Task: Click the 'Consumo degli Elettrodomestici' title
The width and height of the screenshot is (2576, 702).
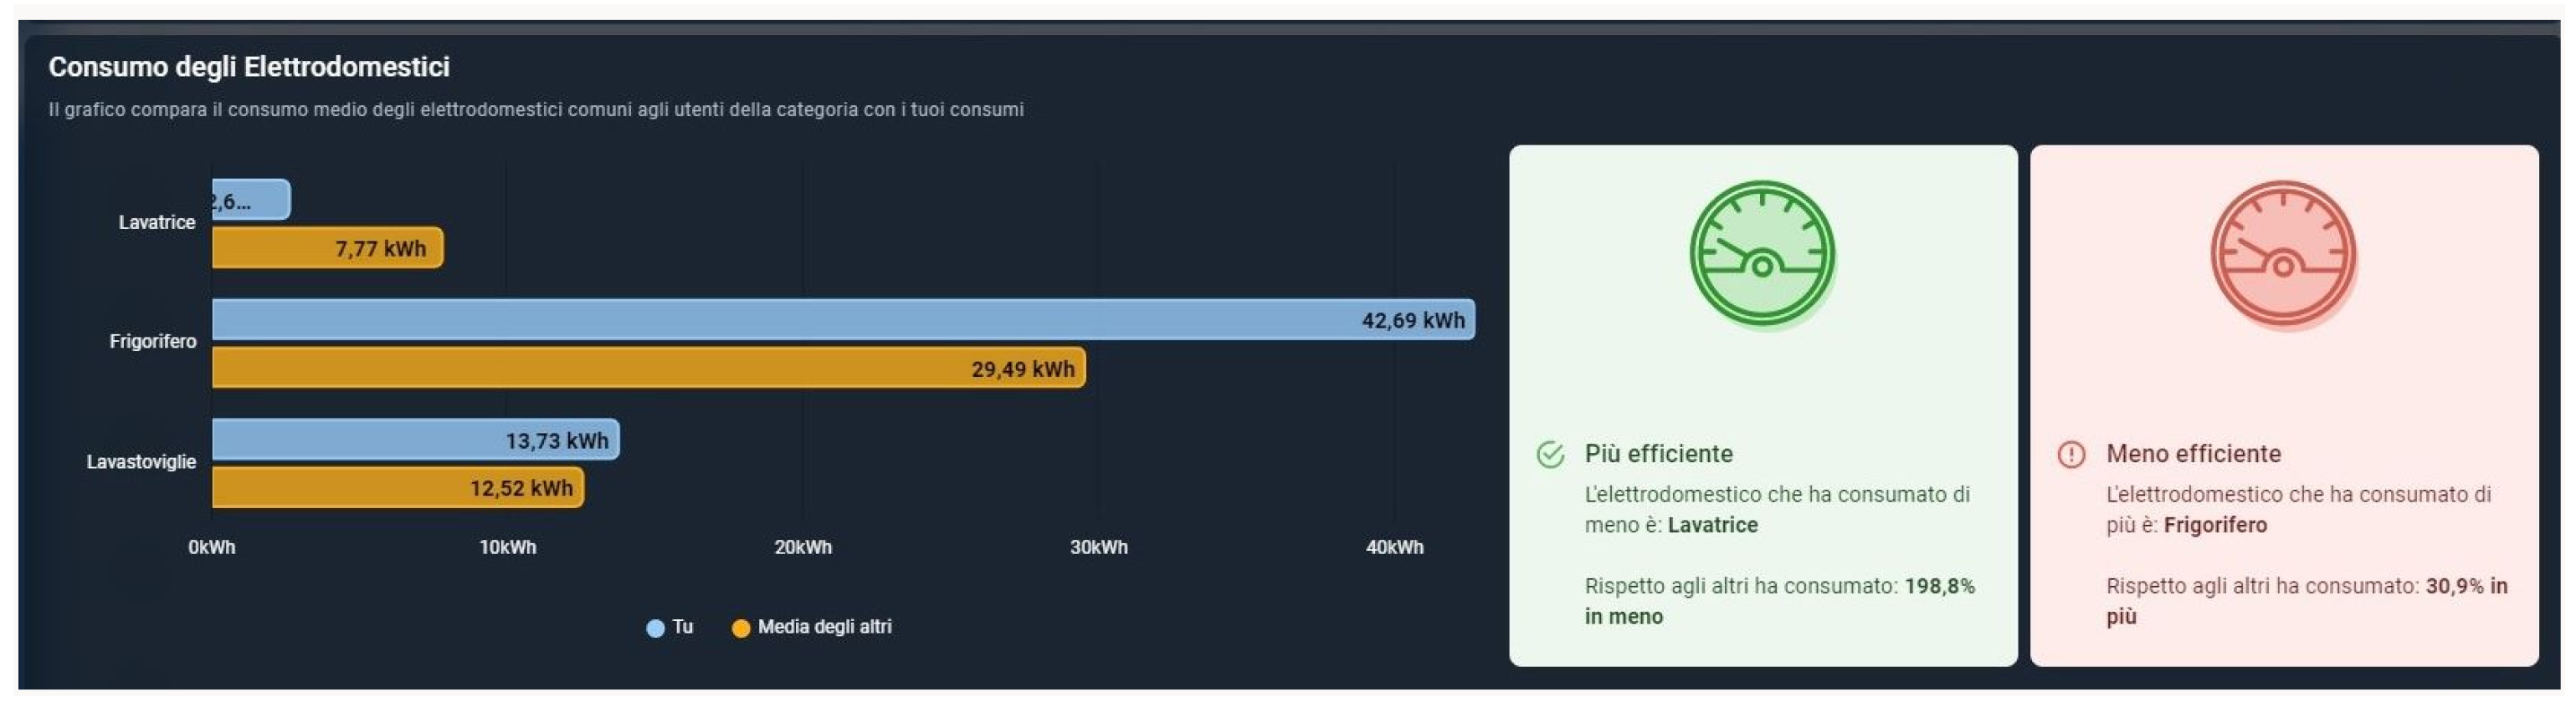Action: point(249,67)
